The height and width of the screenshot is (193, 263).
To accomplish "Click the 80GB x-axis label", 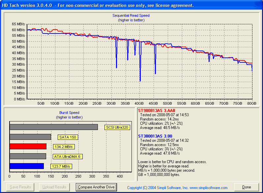I will [252, 103].
